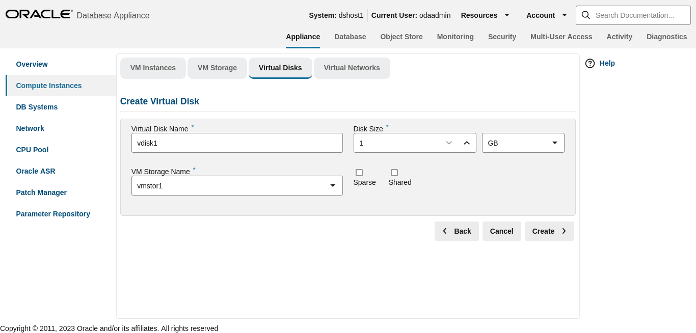Click the Oracle logo
This screenshot has width=696, height=333.
tap(39, 14)
